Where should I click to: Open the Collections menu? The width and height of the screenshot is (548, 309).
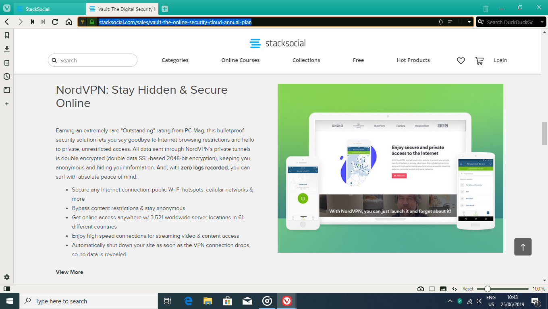pyautogui.click(x=306, y=60)
